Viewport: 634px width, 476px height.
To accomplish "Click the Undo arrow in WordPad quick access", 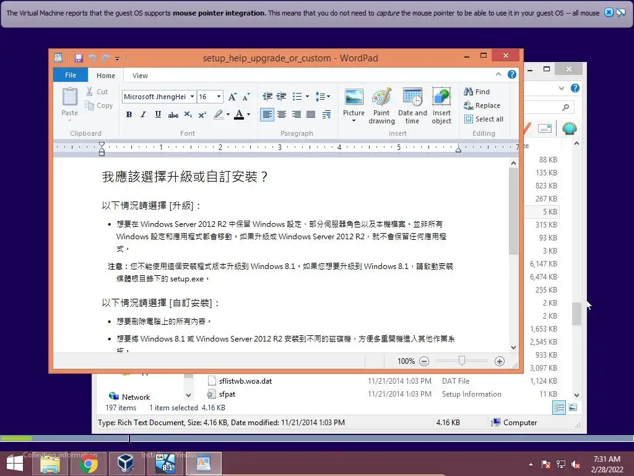I will coord(92,58).
